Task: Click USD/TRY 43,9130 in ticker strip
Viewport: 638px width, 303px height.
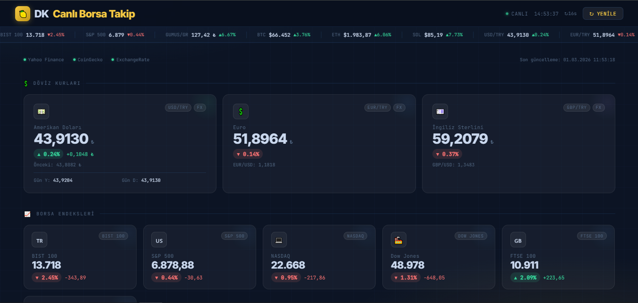Action: point(517,35)
